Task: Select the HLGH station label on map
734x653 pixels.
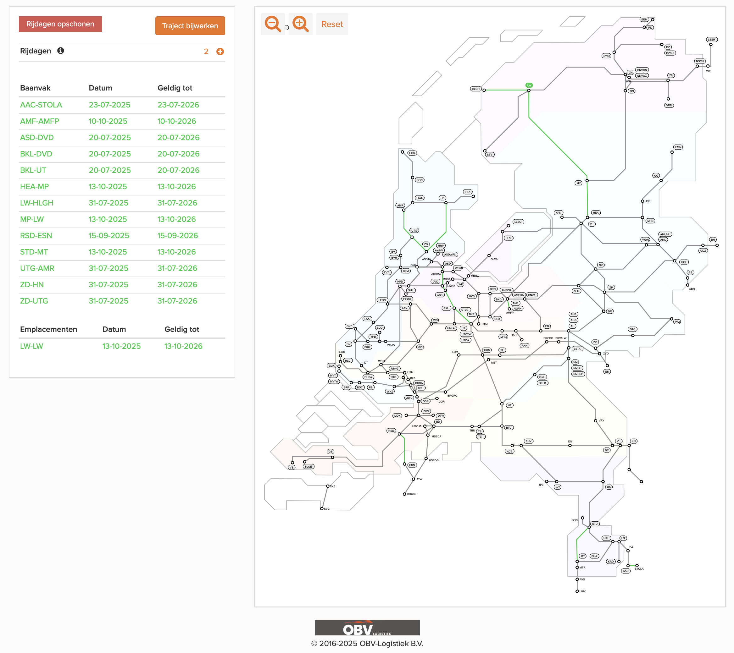Action: tap(475, 89)
